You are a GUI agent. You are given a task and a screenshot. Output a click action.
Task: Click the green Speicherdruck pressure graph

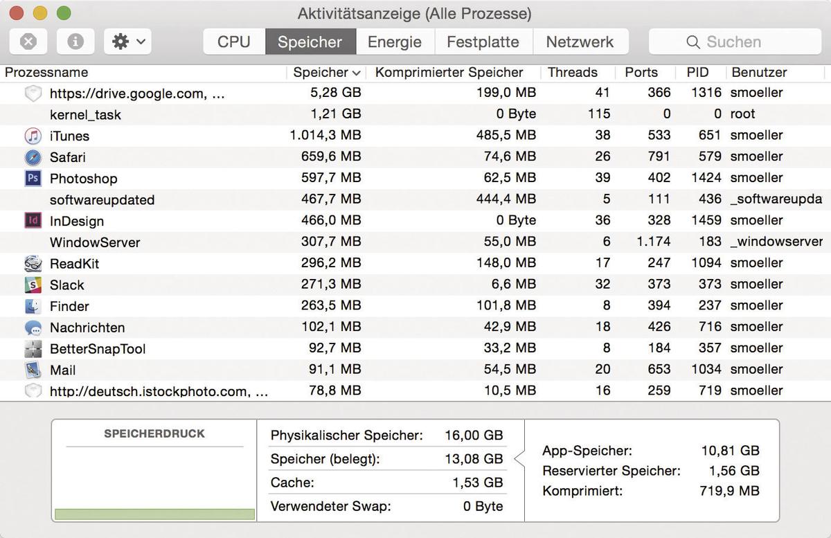(154, 514)
